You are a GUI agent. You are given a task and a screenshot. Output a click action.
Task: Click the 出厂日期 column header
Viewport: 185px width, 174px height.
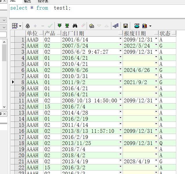coord(92,33)
